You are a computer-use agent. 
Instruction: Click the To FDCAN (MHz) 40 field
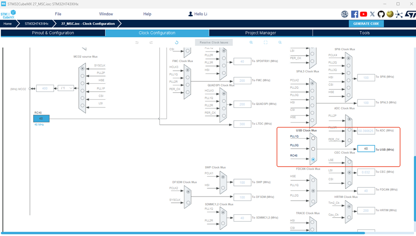366,191
